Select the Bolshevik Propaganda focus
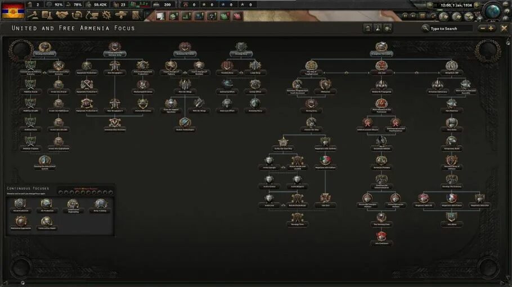Image resolution: width=512 pixels, height=287 pixels. point(381,86)
